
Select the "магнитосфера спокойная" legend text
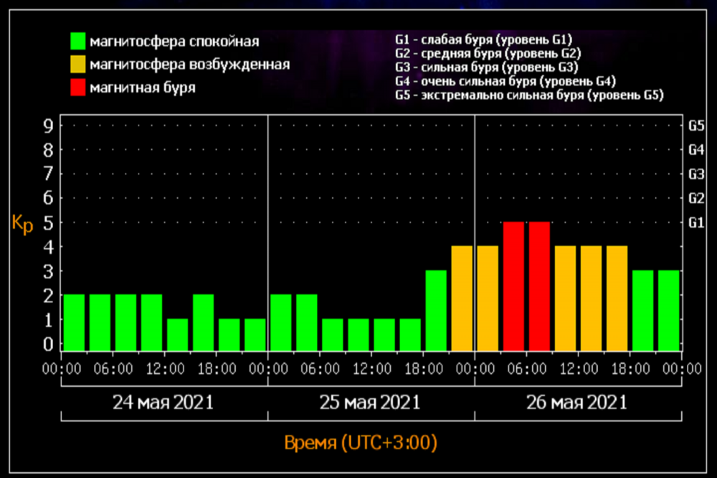(174, 41)
